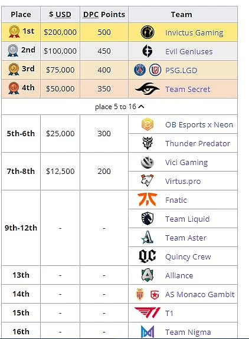Click the Team Nigma logo icon

148,332
